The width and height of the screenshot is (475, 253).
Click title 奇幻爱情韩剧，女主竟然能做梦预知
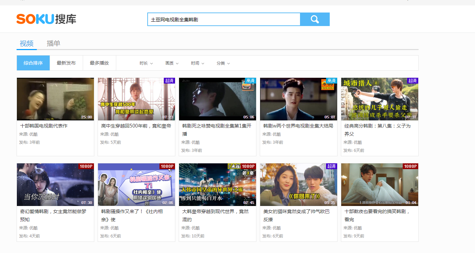(54, 215)
